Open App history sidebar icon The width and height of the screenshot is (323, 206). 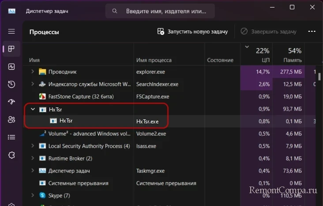[11, 84]
